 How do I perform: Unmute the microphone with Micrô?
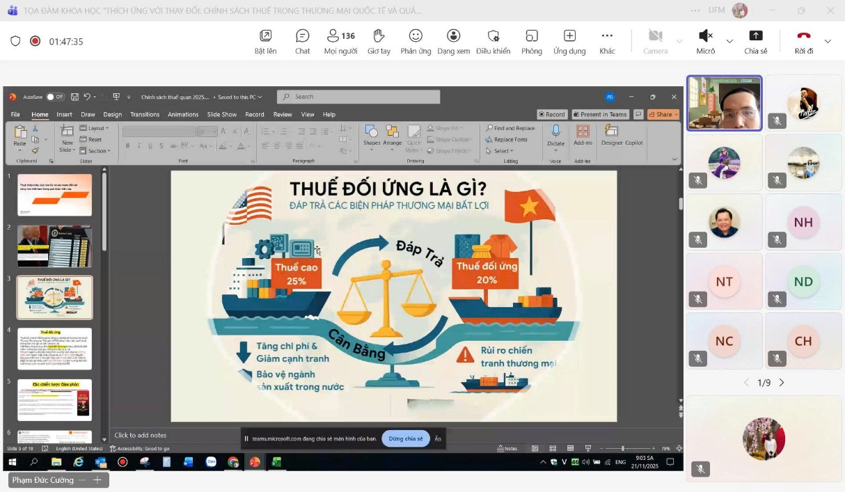point(705,41)
